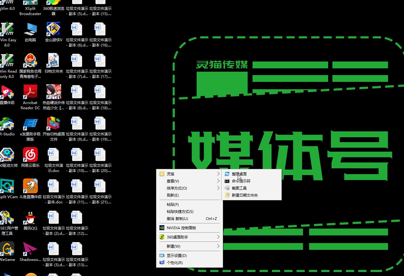The height and width of the screenshot is (276, 404).
Task: Click 截图工具 in the 灵猫 submenu
Action: tap(239, 188)
